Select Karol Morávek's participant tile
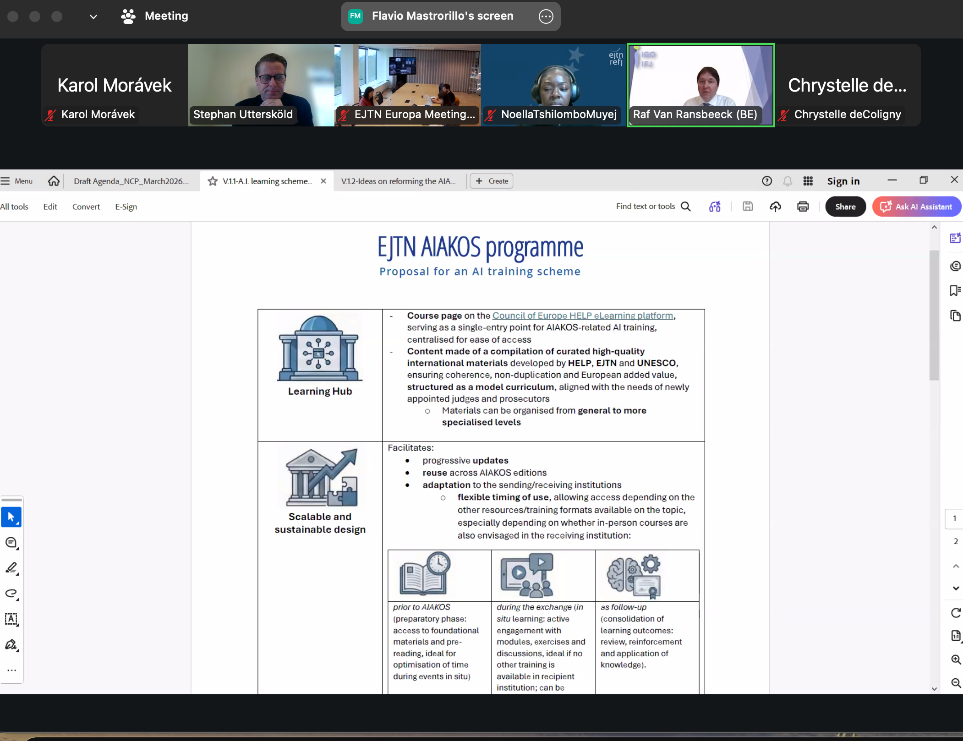 (115, 85)
